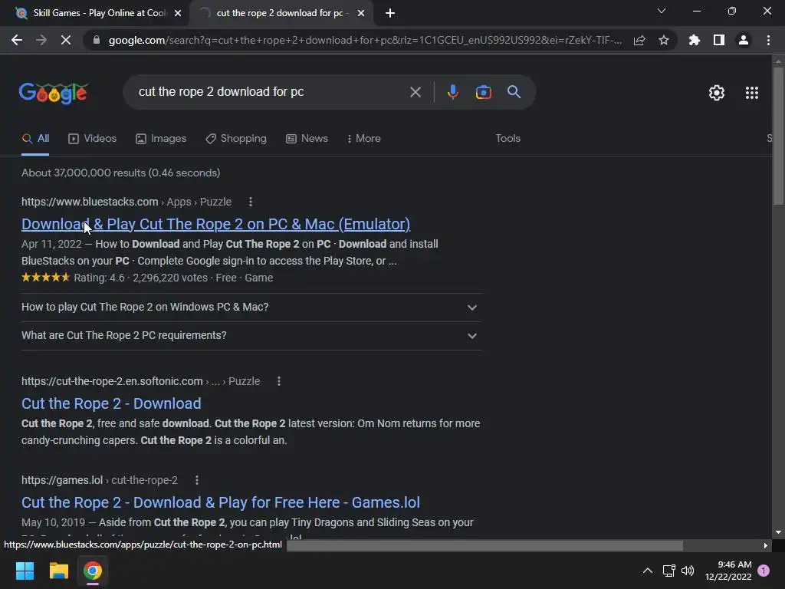
Task: Switch to the Skill Games tab
Action: pos(94,13)
